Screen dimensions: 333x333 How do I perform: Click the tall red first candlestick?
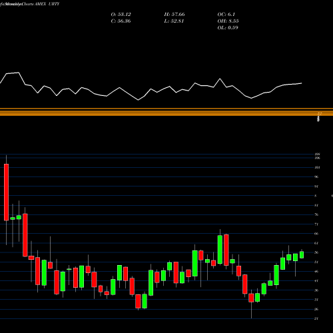pos(6,192)
